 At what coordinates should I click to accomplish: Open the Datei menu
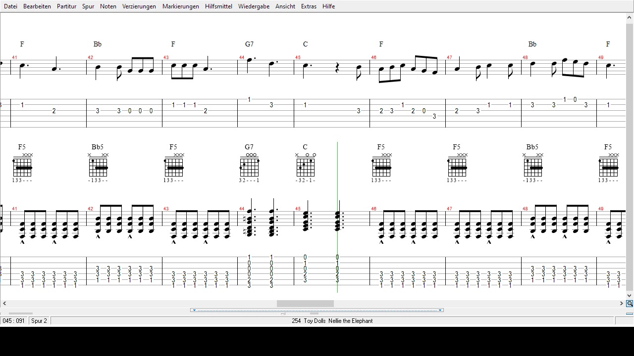[10, 6]
